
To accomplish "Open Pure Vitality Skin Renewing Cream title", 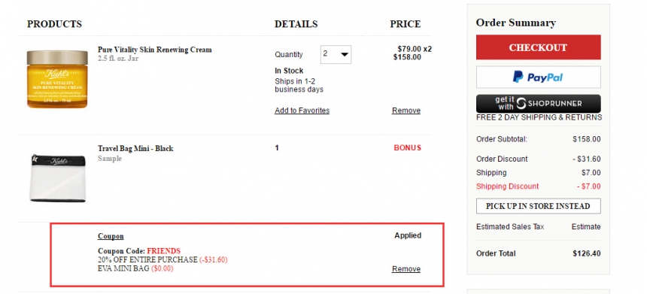I will click(155, 50).
